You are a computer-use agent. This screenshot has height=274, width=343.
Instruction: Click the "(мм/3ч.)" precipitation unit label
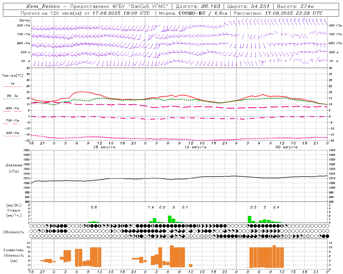(x=14, y=205)
